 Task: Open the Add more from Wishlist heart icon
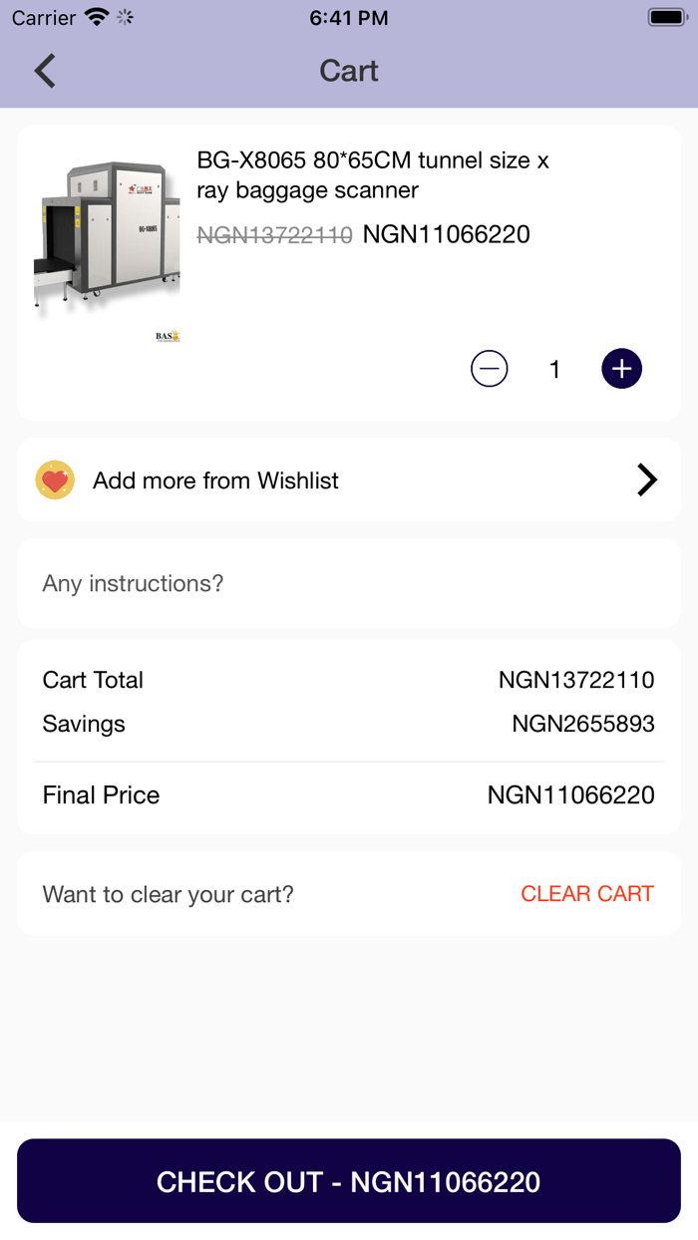click(x=55, y=479)
